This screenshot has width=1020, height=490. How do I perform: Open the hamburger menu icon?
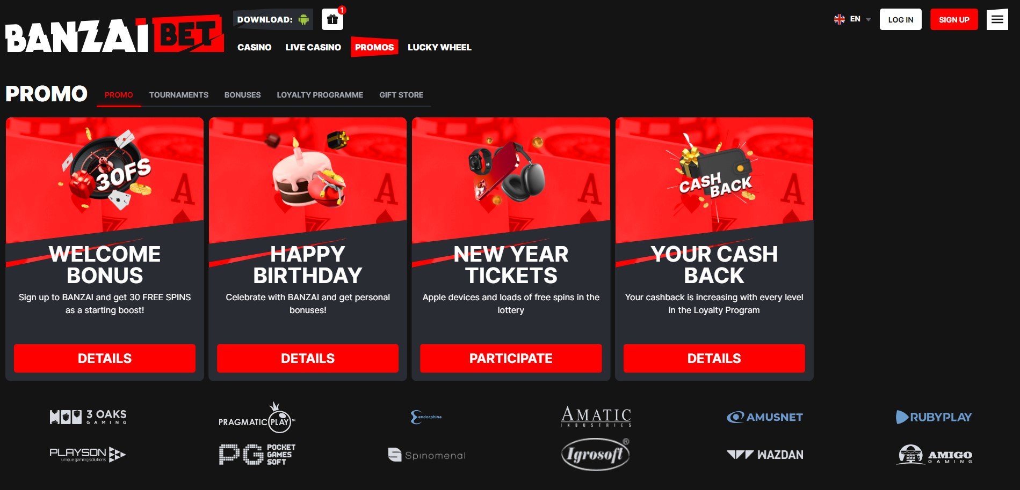click(997, 19)
